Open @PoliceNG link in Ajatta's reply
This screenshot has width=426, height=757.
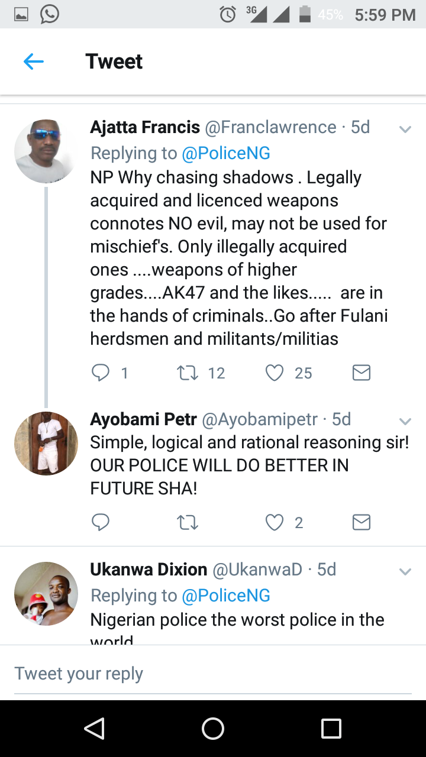point(226,153)
